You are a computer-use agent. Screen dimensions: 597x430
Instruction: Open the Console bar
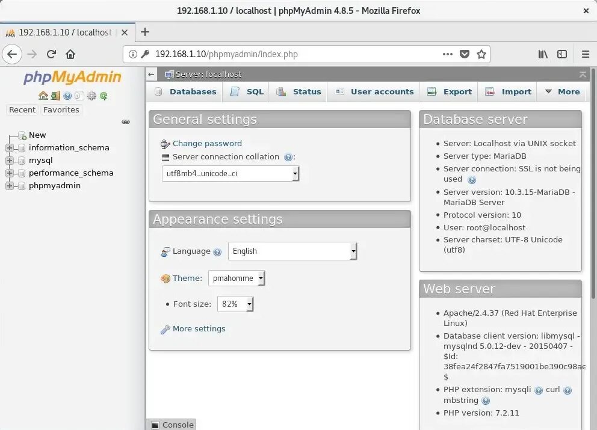[172, 425]
